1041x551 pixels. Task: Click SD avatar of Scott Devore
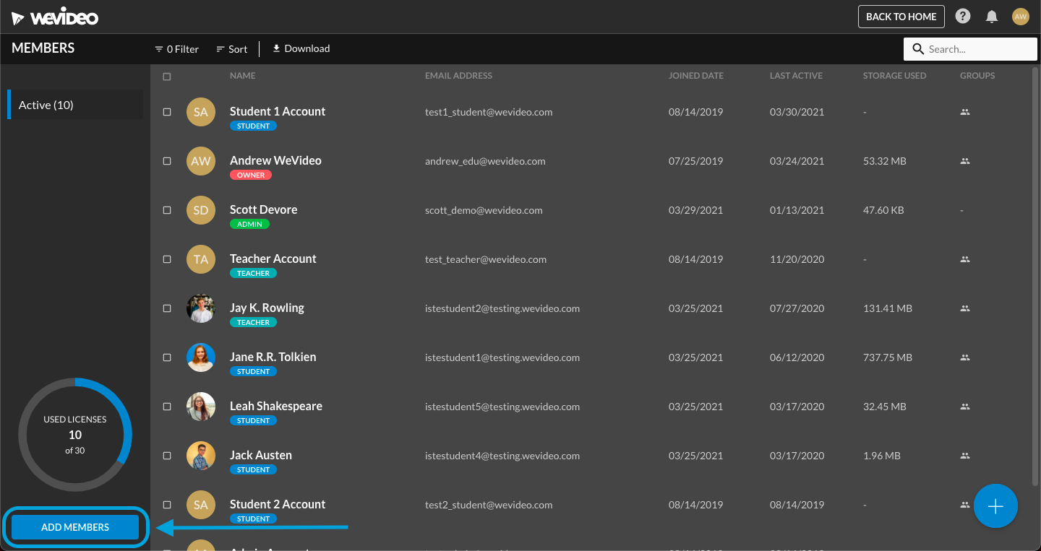[201, 210]
